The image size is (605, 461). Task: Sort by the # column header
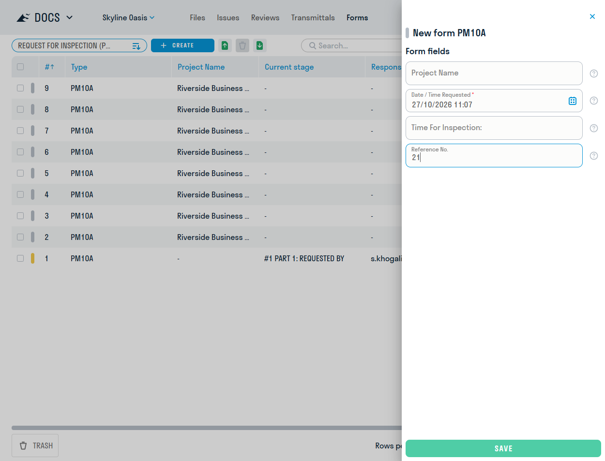tap(49, 67)
